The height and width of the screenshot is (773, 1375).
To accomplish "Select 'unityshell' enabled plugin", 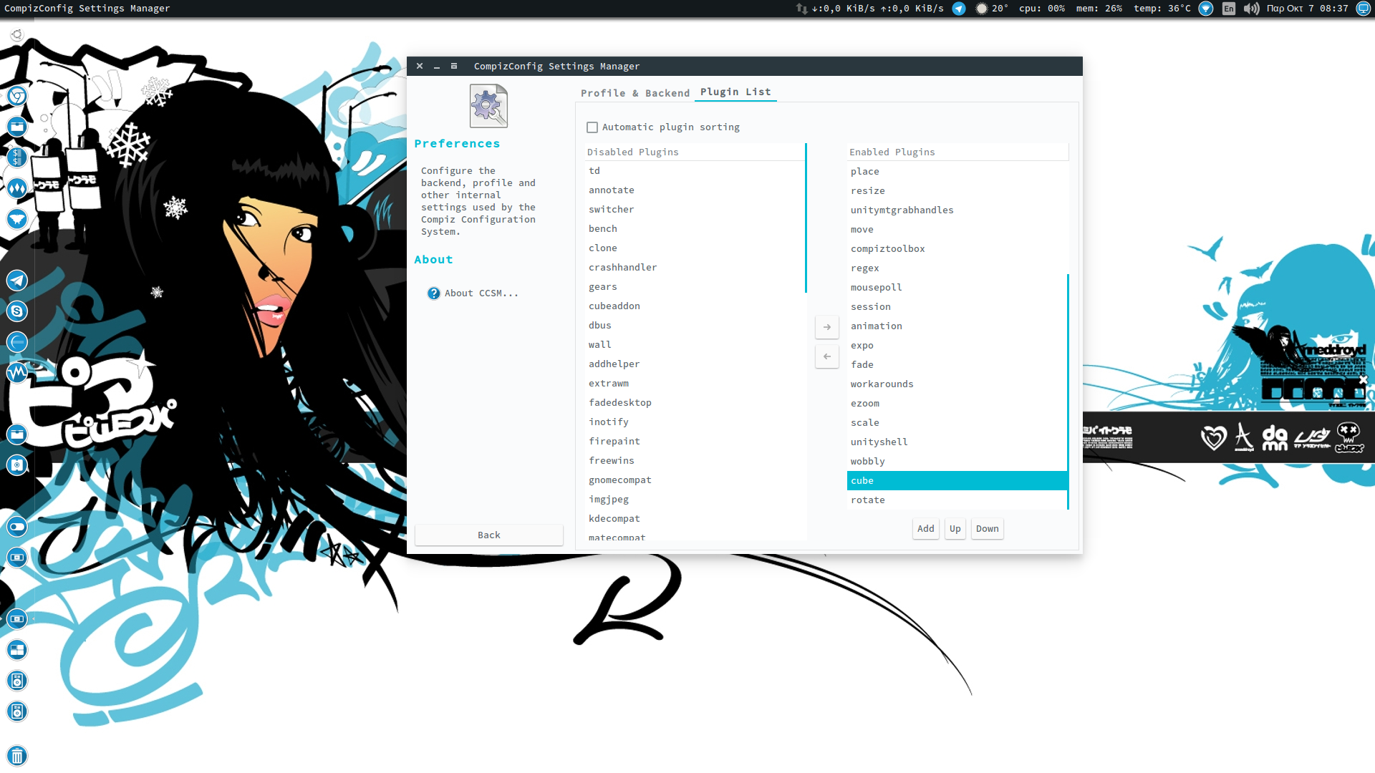I will (x=957, y=442).
